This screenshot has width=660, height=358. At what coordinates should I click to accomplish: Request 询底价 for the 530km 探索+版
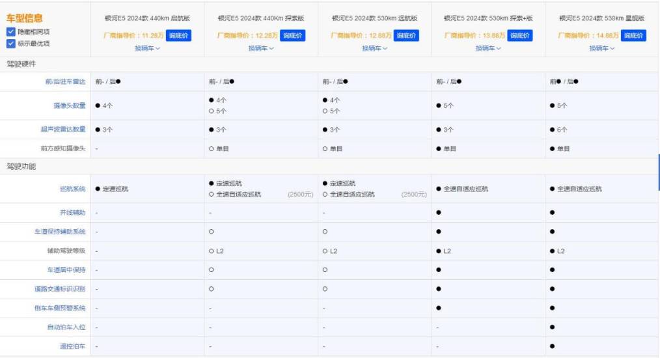520,36
